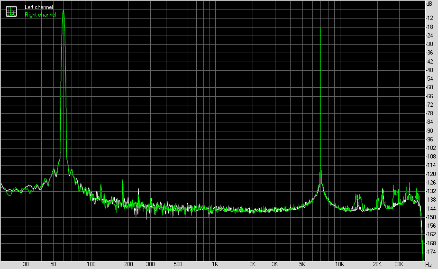
Task: Click the '-120' dB scale label
Action: tap(431, 174)
